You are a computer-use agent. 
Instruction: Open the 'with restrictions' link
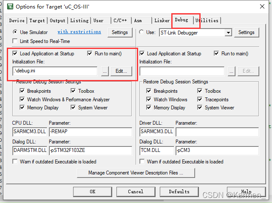pos(79,32)
